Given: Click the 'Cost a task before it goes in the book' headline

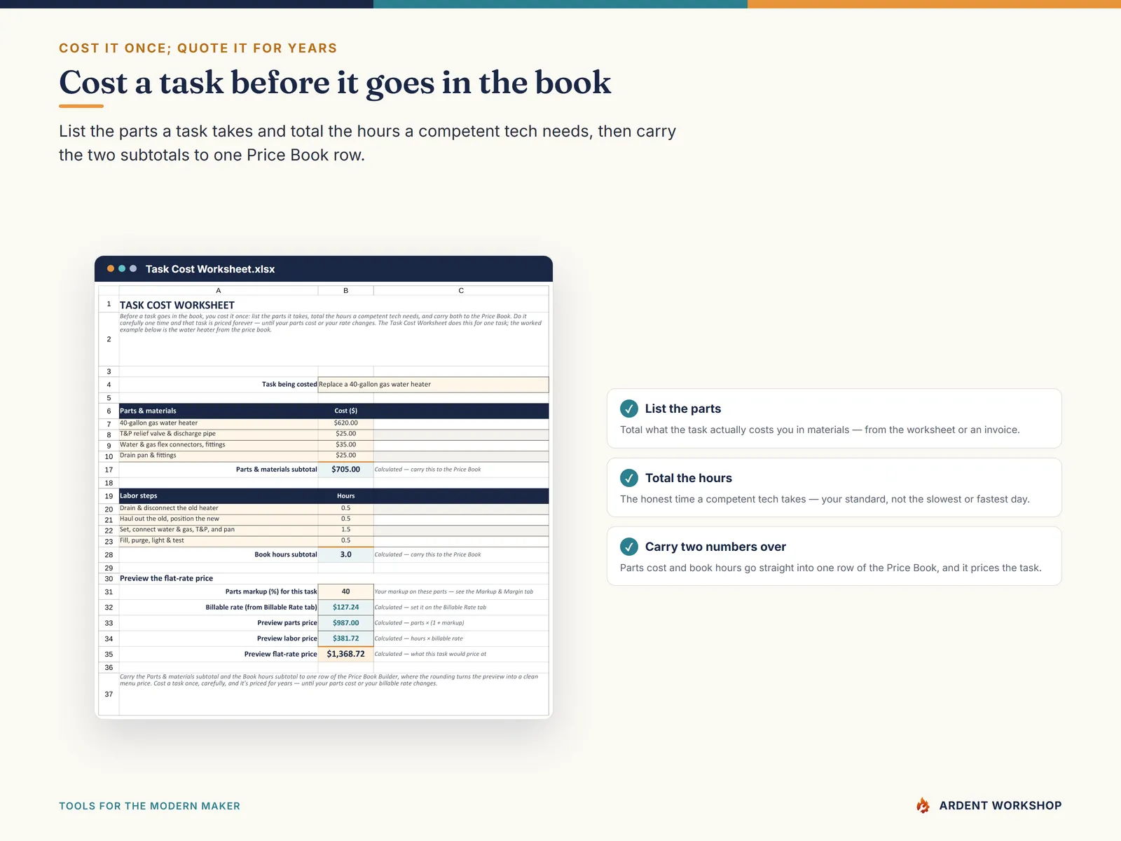Looking at the screenshot, I should [335, 83].
